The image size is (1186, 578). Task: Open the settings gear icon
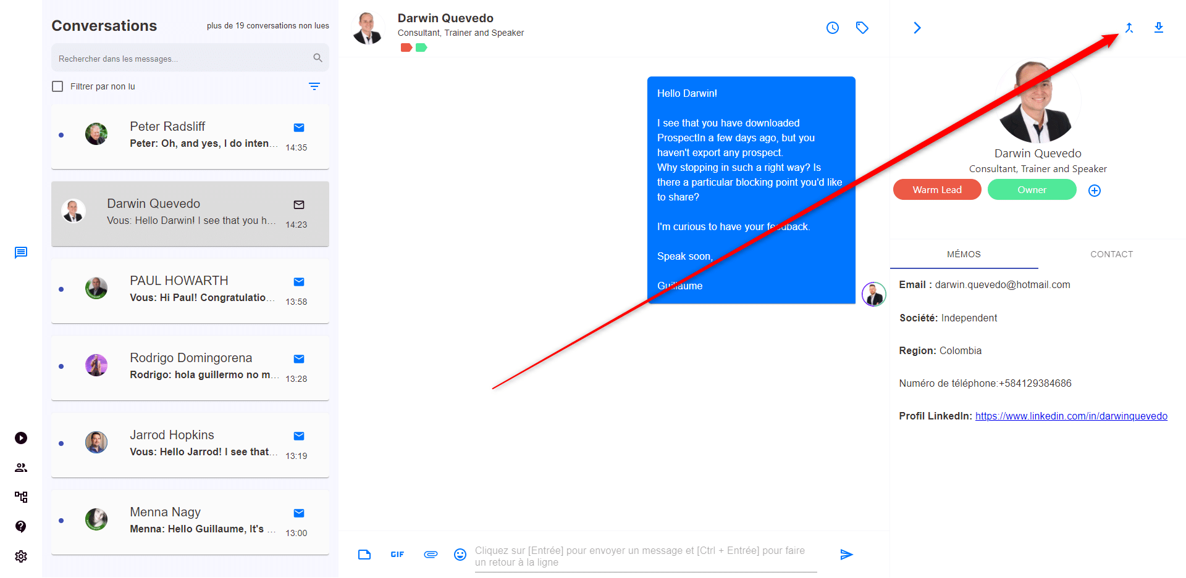tap(21, 556)
